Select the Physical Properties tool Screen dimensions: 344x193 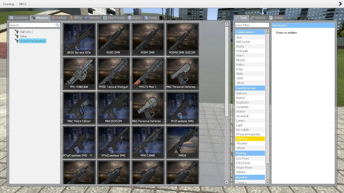(x=250, y=134)
